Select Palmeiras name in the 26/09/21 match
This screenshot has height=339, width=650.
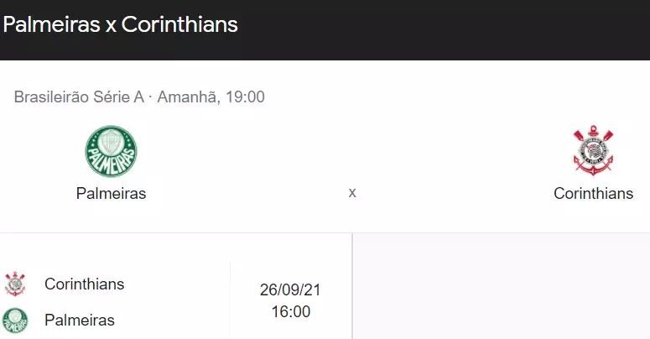(x=80, y=320)
